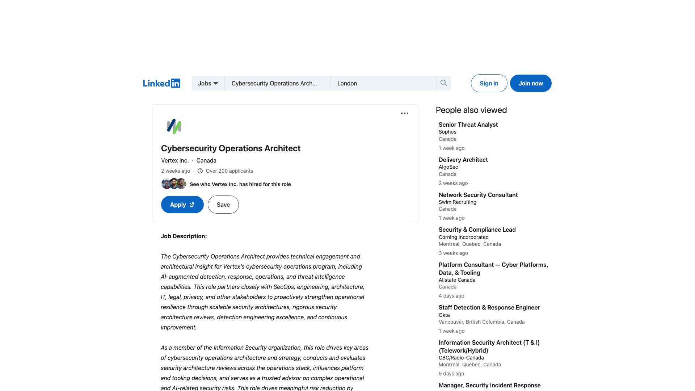This screenshot has width=695, height=391.
Task: Open Information Security Architect (T & I) job
Action: tap(489, 346)
